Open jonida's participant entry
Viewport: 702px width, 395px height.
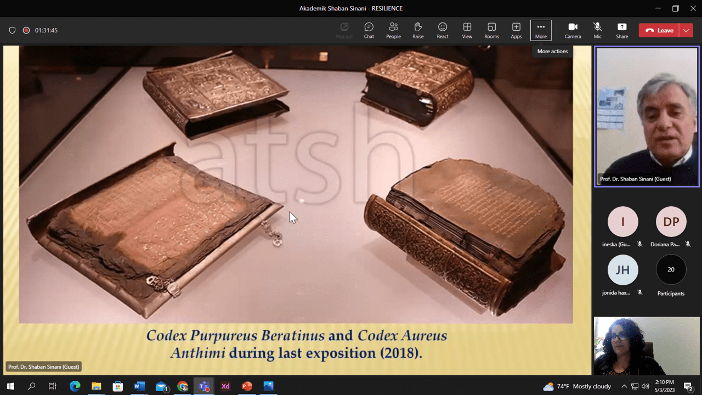(x=622, y=269)
